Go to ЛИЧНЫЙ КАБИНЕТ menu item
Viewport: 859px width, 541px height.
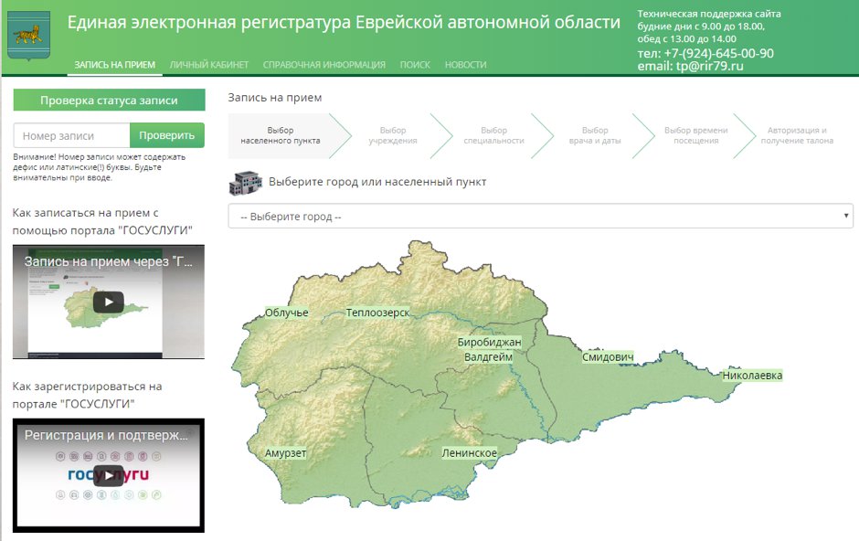tap(209, 65)
